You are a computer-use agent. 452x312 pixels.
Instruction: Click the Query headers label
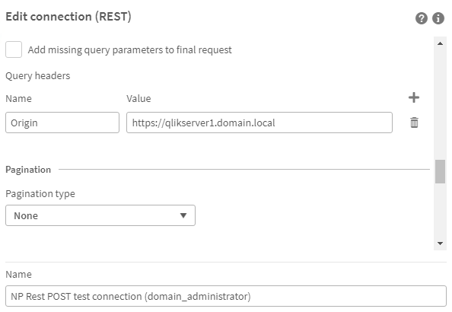(x=38, y=76)
